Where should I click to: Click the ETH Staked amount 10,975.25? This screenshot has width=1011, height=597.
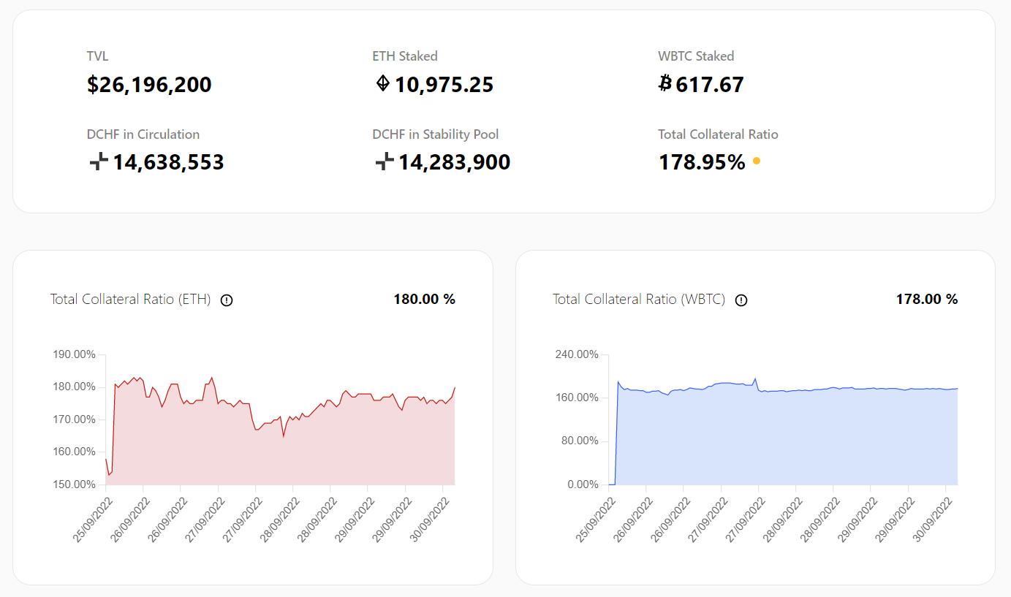click(444, 85)
